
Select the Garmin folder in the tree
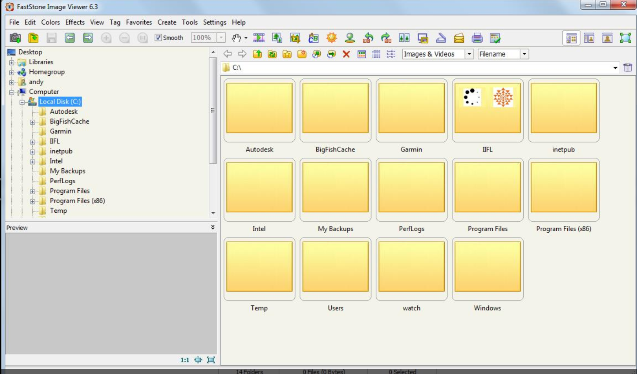tap(60, 131)
